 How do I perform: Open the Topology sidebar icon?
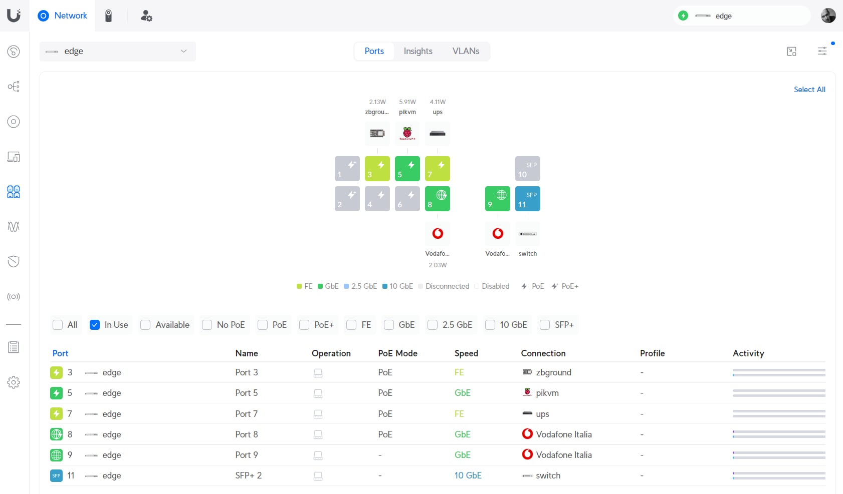click(14, 87)
